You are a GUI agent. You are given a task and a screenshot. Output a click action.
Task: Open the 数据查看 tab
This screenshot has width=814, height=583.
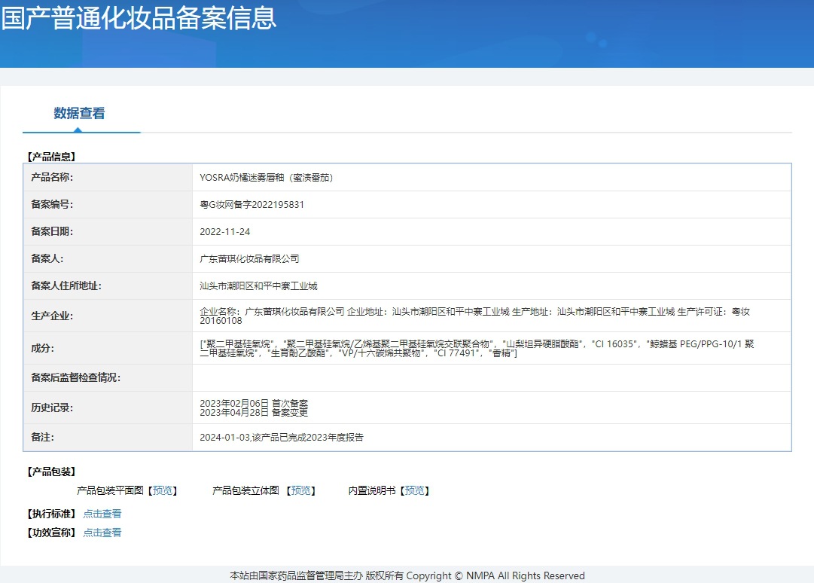79,113
